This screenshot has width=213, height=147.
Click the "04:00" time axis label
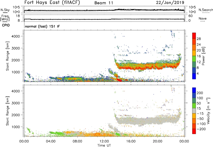pyautogui.click(x=51, y=141)
